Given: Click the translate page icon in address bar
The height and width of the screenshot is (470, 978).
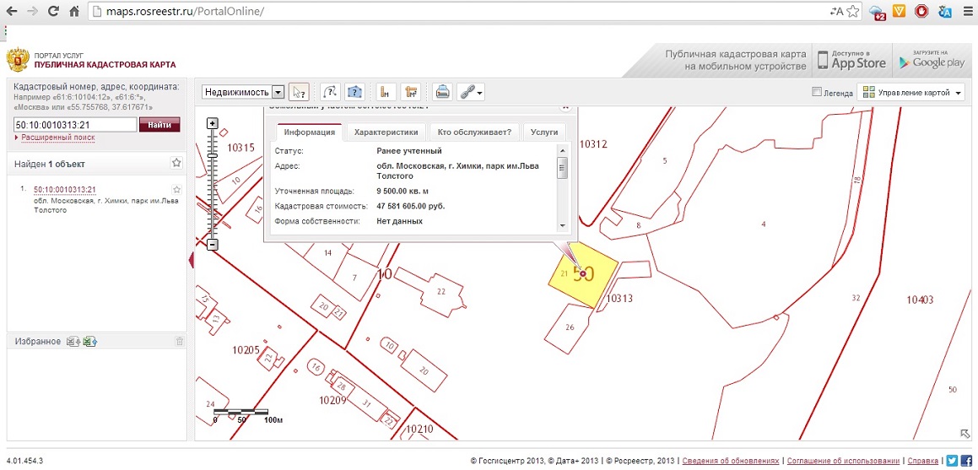Looking at the screenshot, I should point(836,11).
